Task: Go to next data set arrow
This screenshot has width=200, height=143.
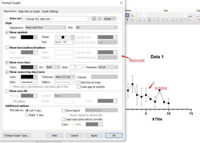Action: pyautogui.click(x=100, y=19)
